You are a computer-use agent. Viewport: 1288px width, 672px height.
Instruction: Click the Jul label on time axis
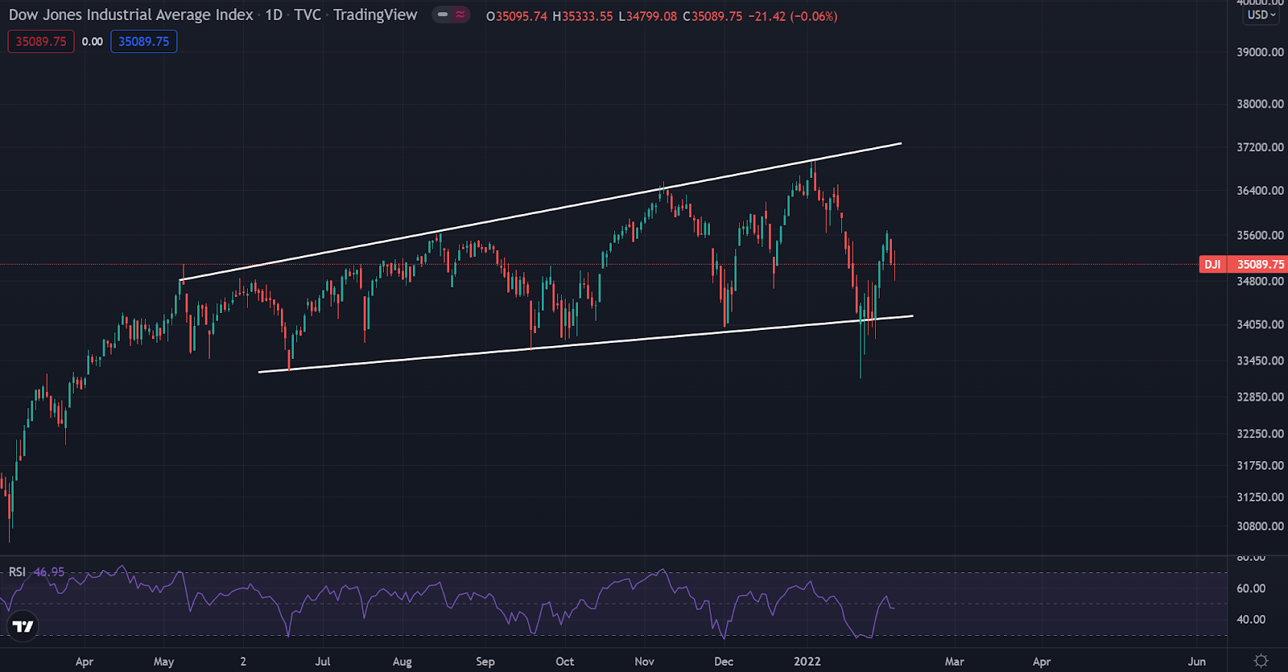click(x=323, y=662)
